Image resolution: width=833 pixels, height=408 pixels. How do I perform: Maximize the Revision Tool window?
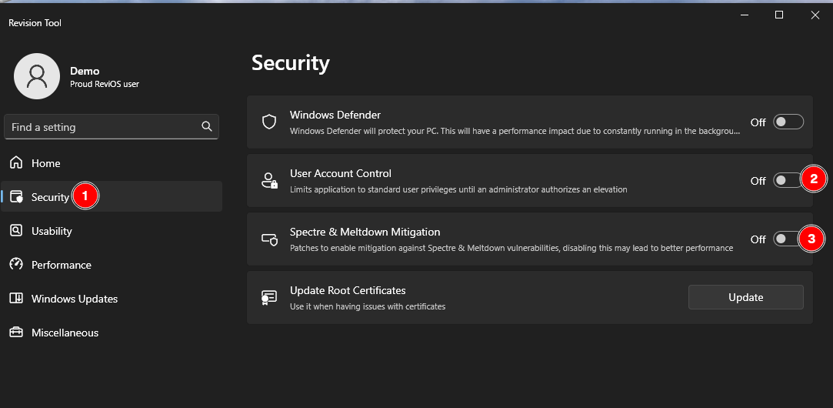[779, 15]
